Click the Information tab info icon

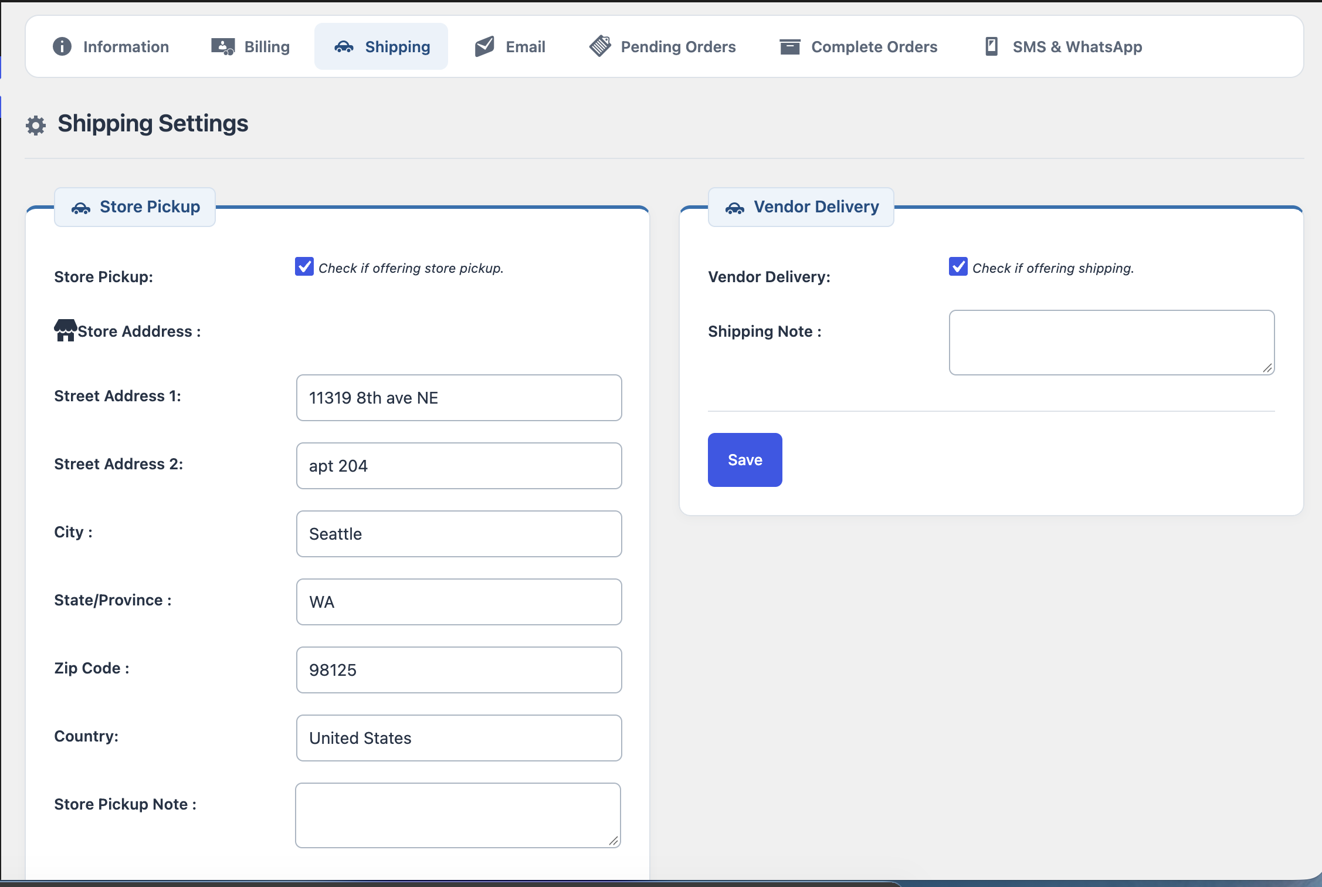click(x=62, y=46)
